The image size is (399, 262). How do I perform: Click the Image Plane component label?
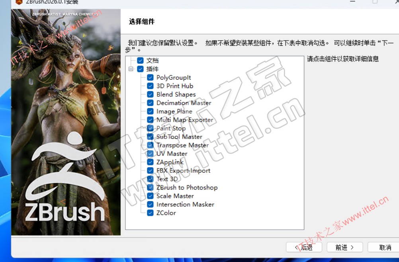(174, 111)
